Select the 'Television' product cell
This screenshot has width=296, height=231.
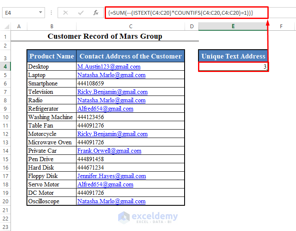(x=52, y=92)
